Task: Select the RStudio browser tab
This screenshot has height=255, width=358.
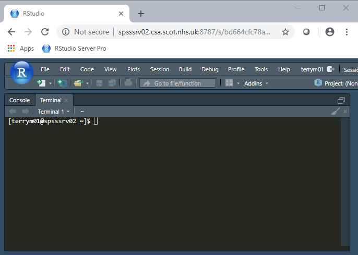Action: pos(66,14)
